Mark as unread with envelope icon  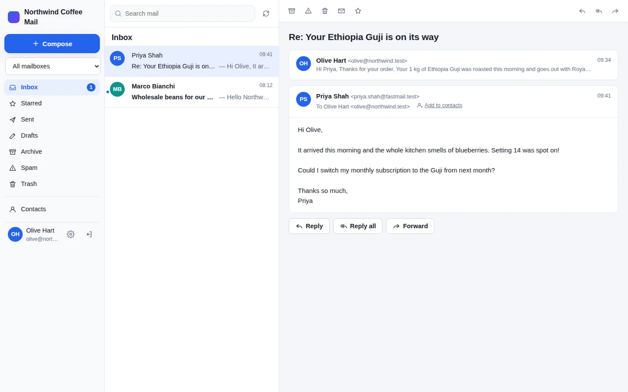341,11
